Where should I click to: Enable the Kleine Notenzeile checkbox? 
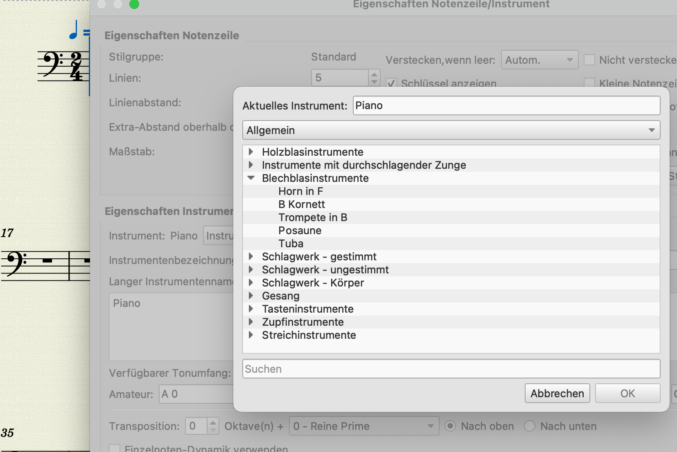[x=589, y=82]
